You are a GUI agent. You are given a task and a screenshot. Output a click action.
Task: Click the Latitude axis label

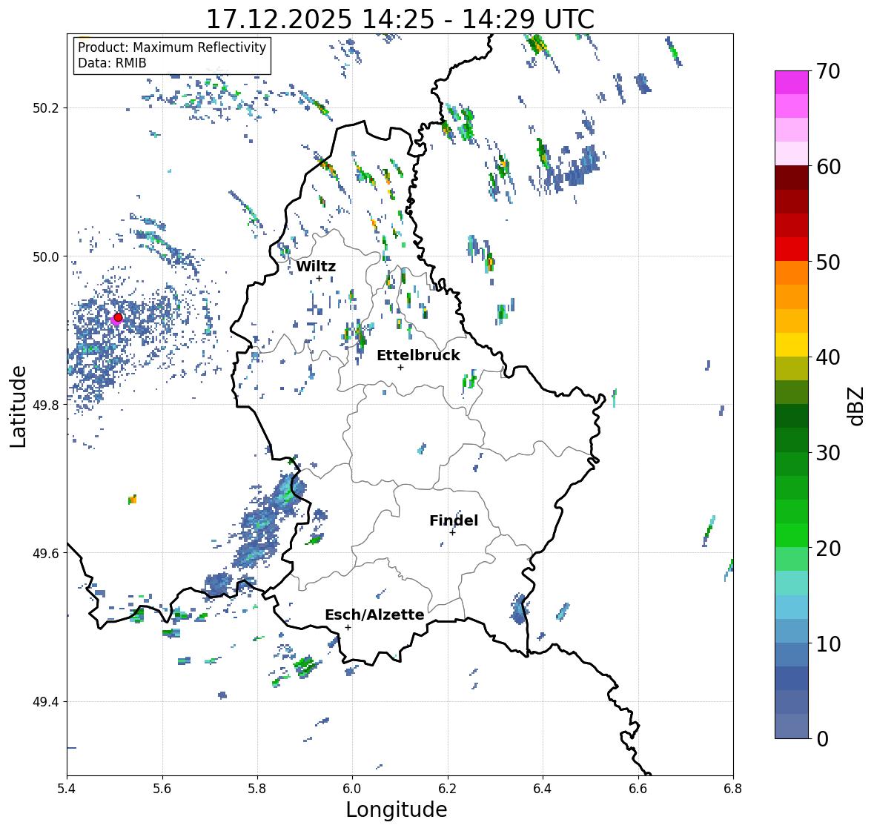click(x=19, y=406)
